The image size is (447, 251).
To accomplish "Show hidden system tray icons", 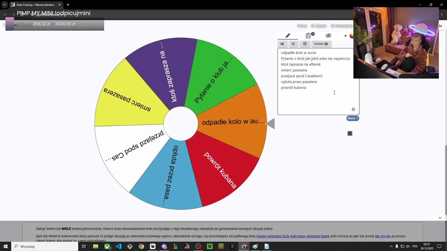I will (391, 246).
